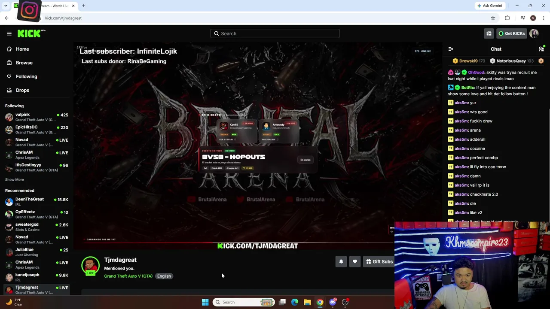Viewport: 550px width, 309px height.
Task: Open kaneljoseph's recommended channel
Action: (37, 277)
